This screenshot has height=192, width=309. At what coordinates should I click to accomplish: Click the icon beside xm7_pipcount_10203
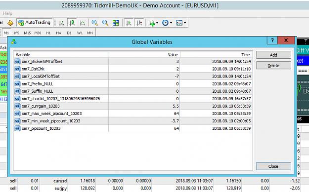(x=17, y=128)
